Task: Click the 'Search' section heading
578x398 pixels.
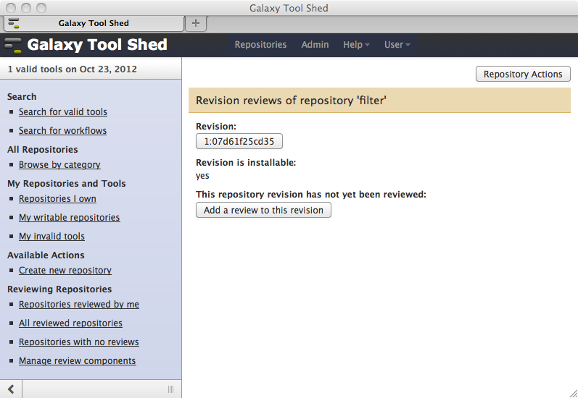Action: [22, 97]
